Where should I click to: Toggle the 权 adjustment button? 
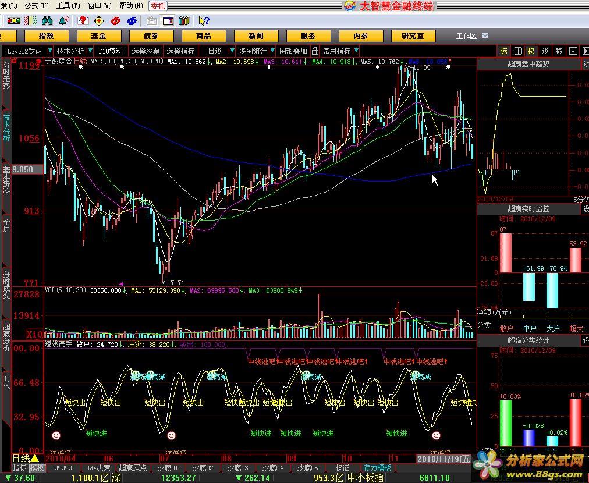point(531,51)
